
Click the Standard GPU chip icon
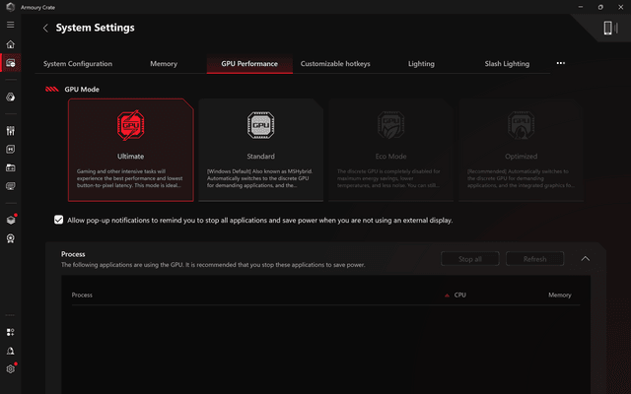click(x=260, y=125)
